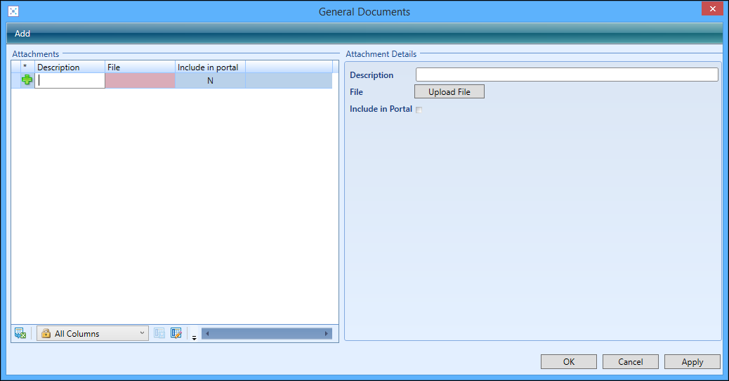729x381 pixels.
Task: Click the application icon in title bar
Action: pyautogui.click(x=13, y=11)
